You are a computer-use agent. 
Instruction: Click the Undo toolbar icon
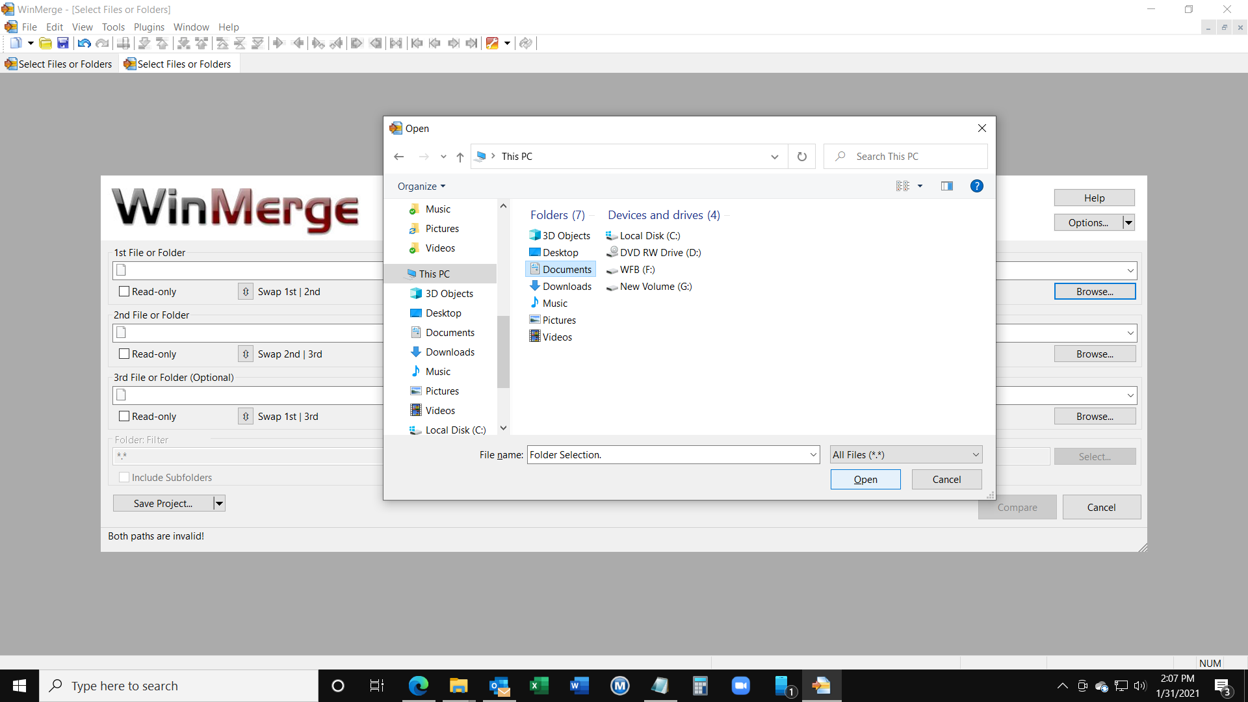[x=84, y=43]
